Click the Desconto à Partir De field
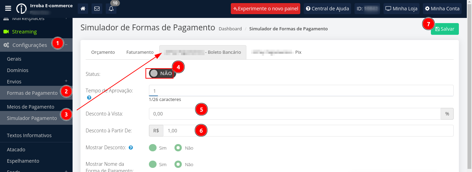Screen dimensions: 472x172 click(x=308, y=131)
